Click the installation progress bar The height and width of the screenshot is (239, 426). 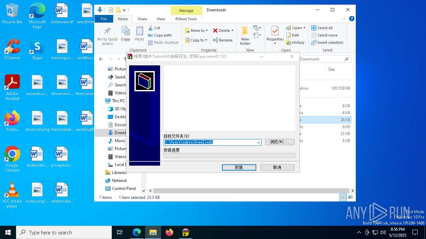tap(229, 155)
